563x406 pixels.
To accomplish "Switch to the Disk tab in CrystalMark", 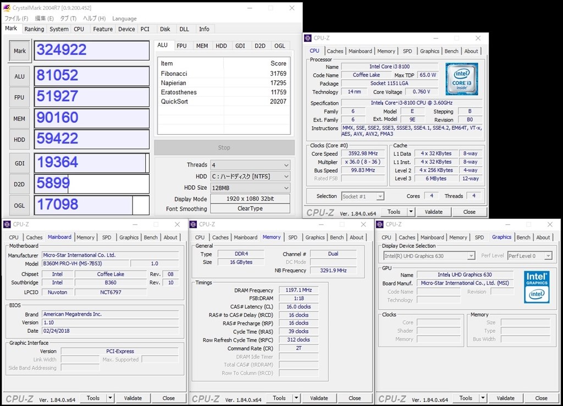I will (165, 29).
